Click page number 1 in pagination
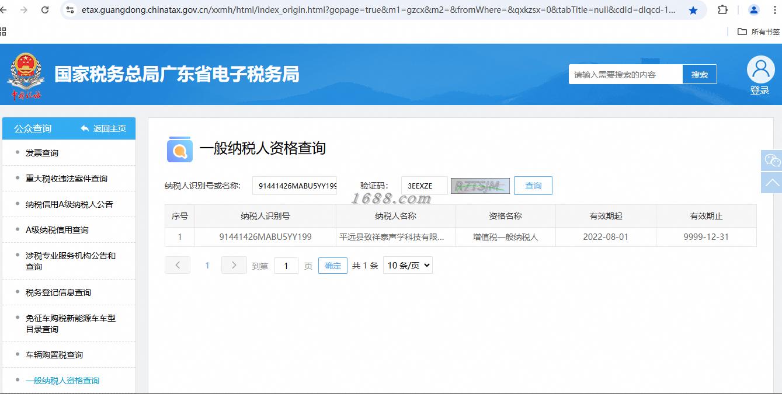This screenshot has height=394, width=782. [207, 266]
